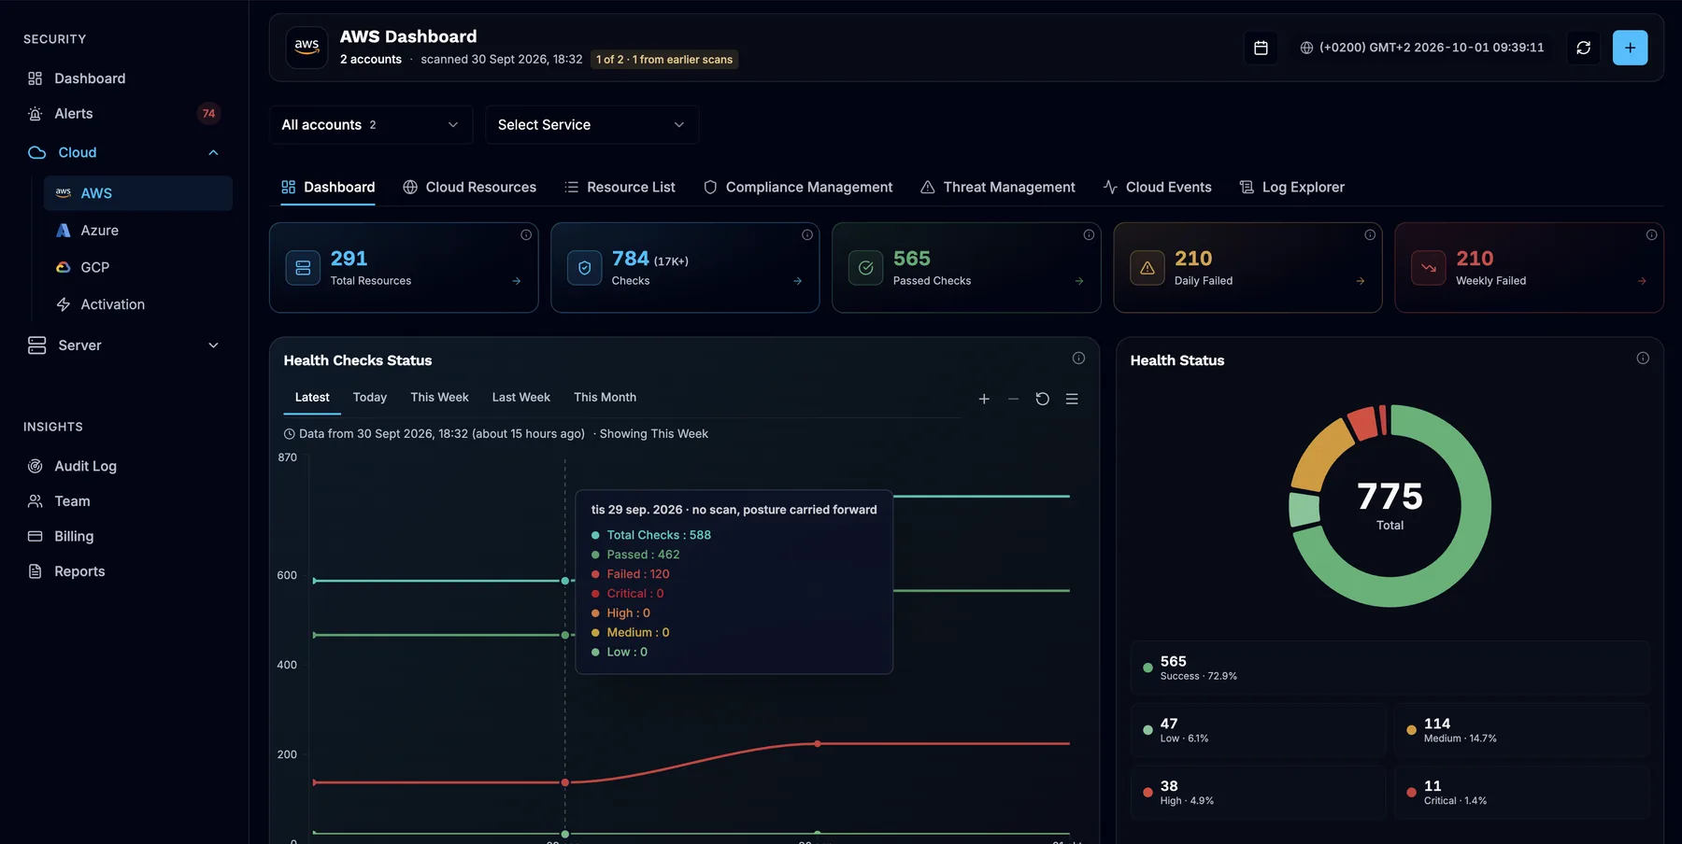The image size is (1682, 844).
Task: Zoom in on the Health Checks chart
Action: coord(984,399)
